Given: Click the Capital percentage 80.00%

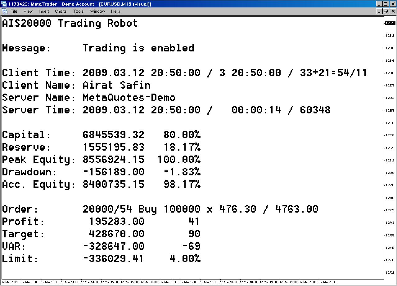Looking at the screenshot, I should (182, 135).
